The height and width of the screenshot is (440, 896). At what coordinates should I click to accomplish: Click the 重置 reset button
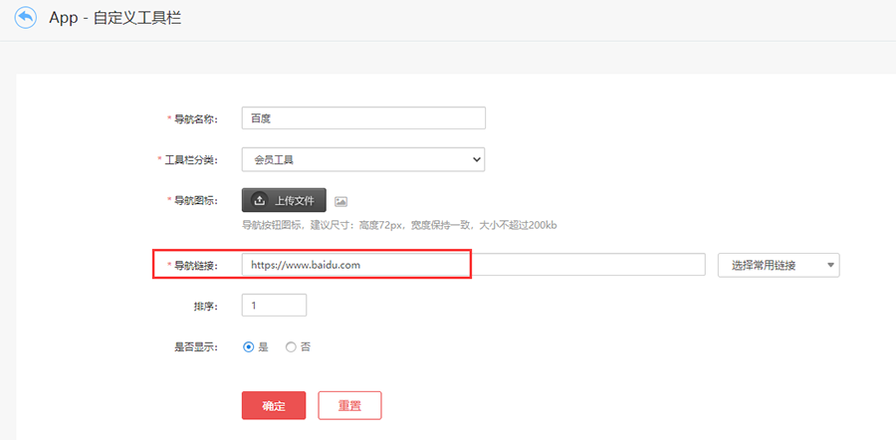(x=349, y=406)
